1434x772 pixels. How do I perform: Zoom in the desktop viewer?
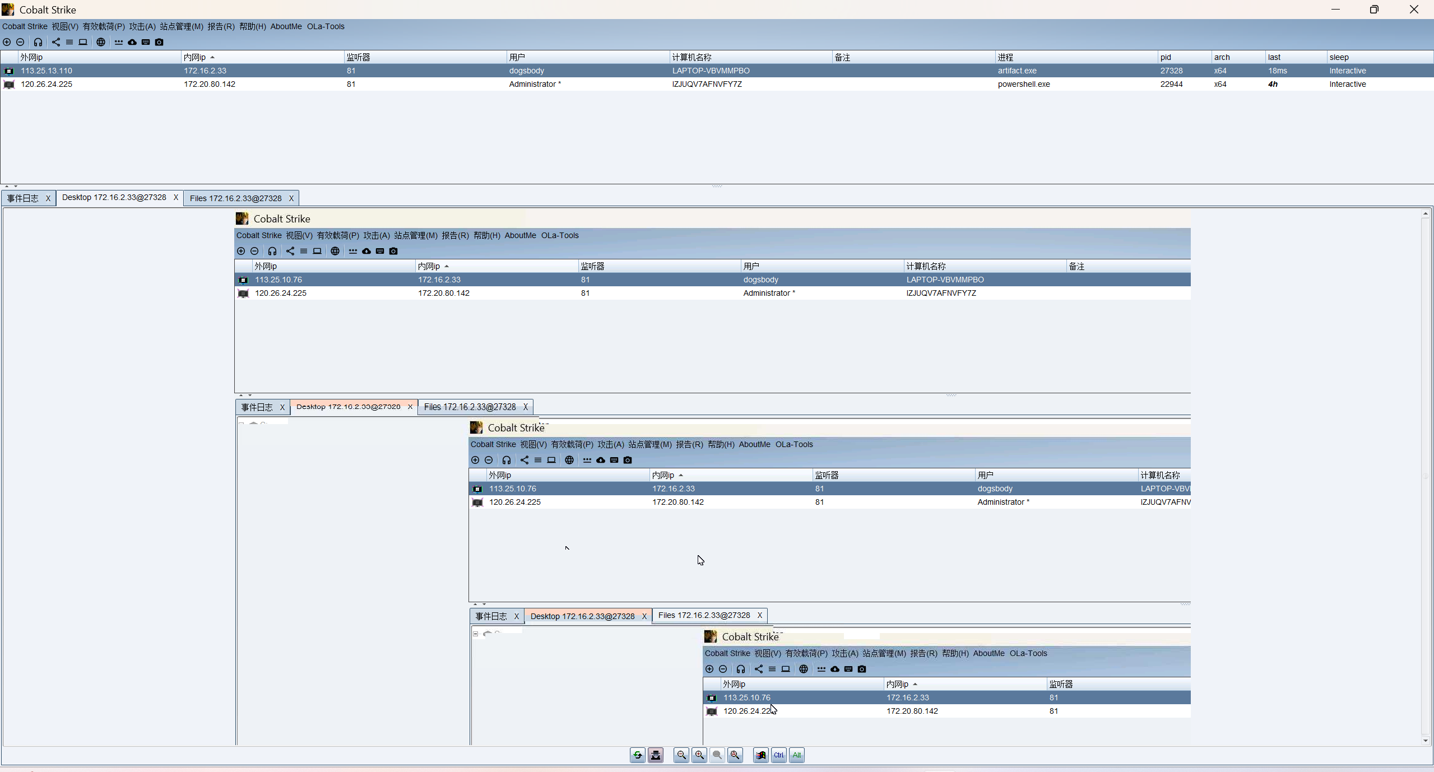699,755
